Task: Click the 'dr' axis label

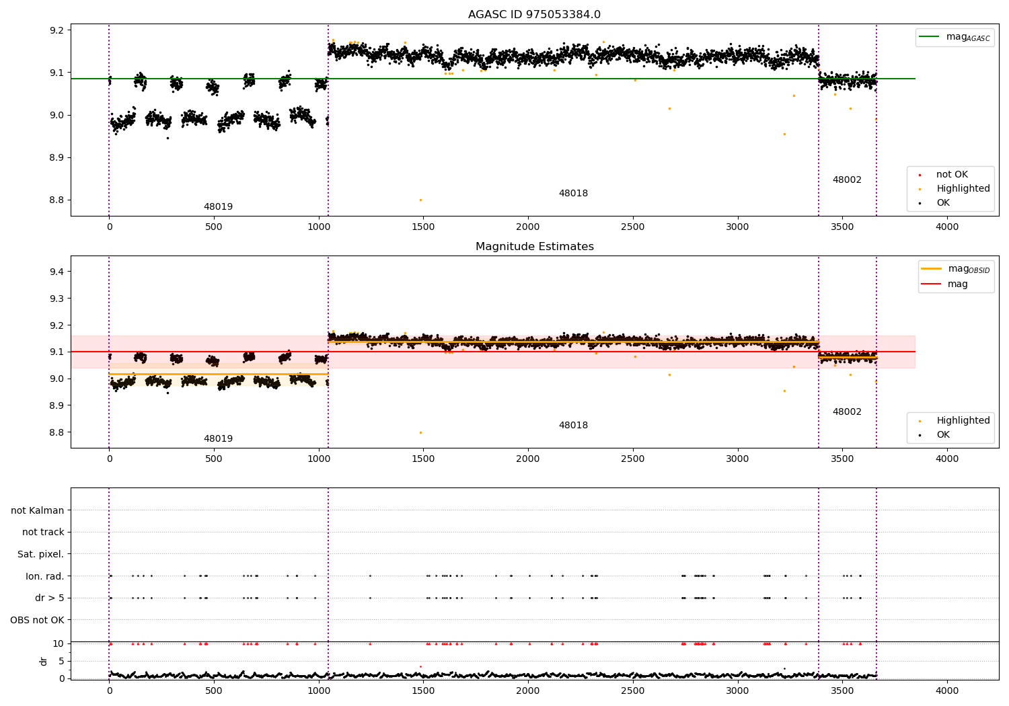Action: tap(44, 661)
